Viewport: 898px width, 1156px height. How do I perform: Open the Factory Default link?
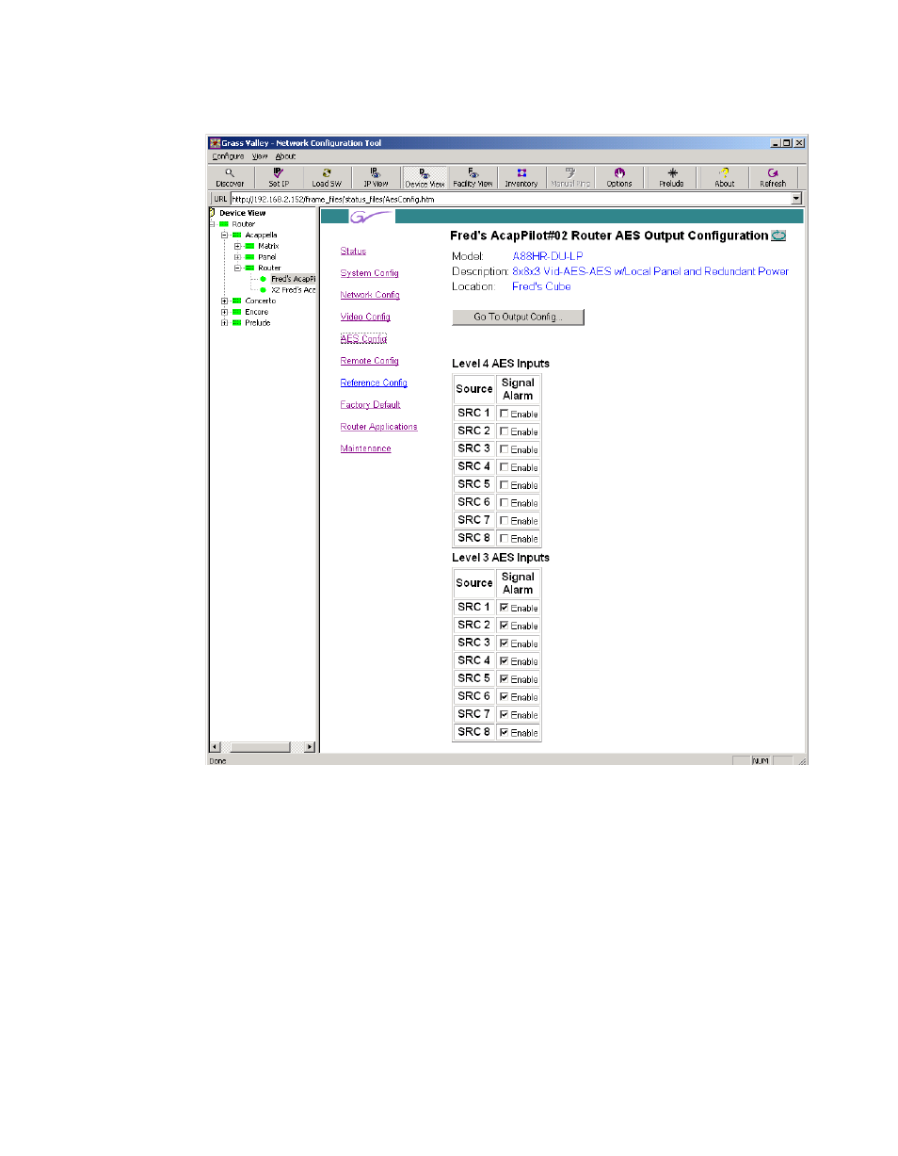coord(371,405)
